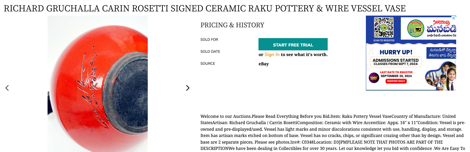Click the SCAN TO REGISTER caption
This screenshot has width=470, height=152.
coord(384,40)
